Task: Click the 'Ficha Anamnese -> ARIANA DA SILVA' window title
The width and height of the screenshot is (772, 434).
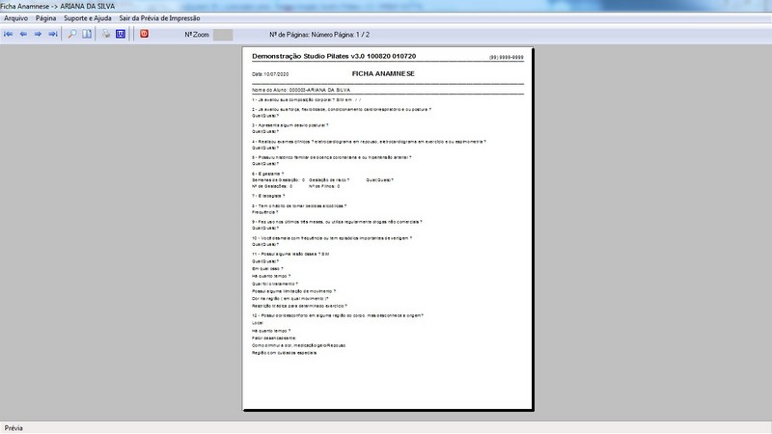Action: coord(58,6)
